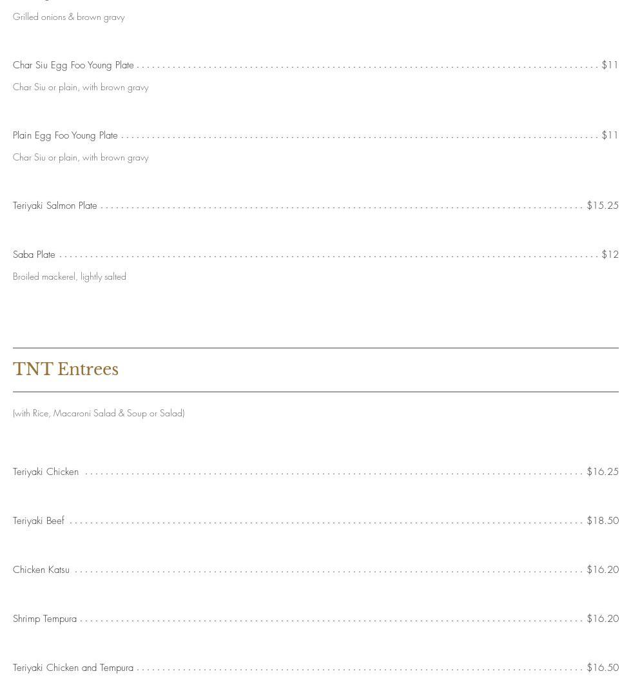Screen dimensions: 622x698
Task: Click the Char Siu Egg Foo Young Plate item
Action: 73,65
